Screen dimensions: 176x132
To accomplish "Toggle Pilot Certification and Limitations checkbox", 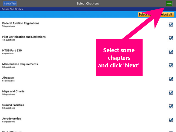I will tap(171, 38).
